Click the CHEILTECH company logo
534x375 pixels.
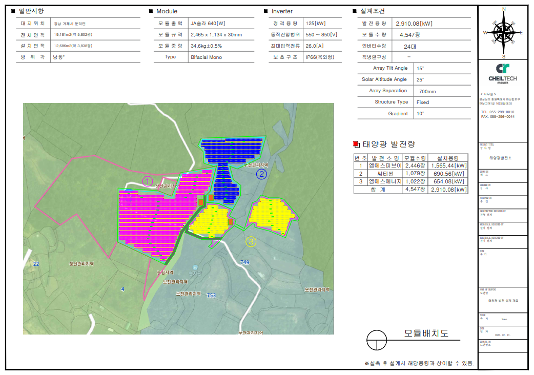(x=503, y=73)
